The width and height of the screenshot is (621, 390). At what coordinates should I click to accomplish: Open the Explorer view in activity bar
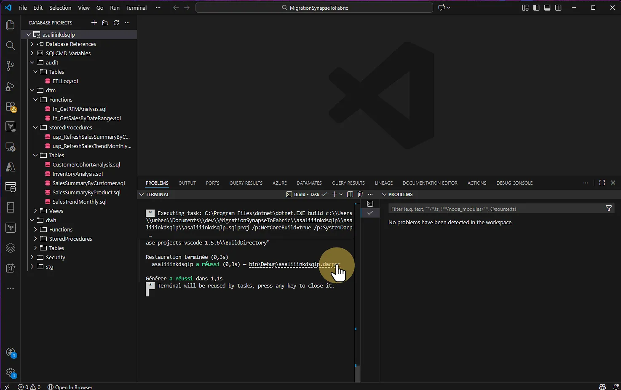[x=11, y=25]
